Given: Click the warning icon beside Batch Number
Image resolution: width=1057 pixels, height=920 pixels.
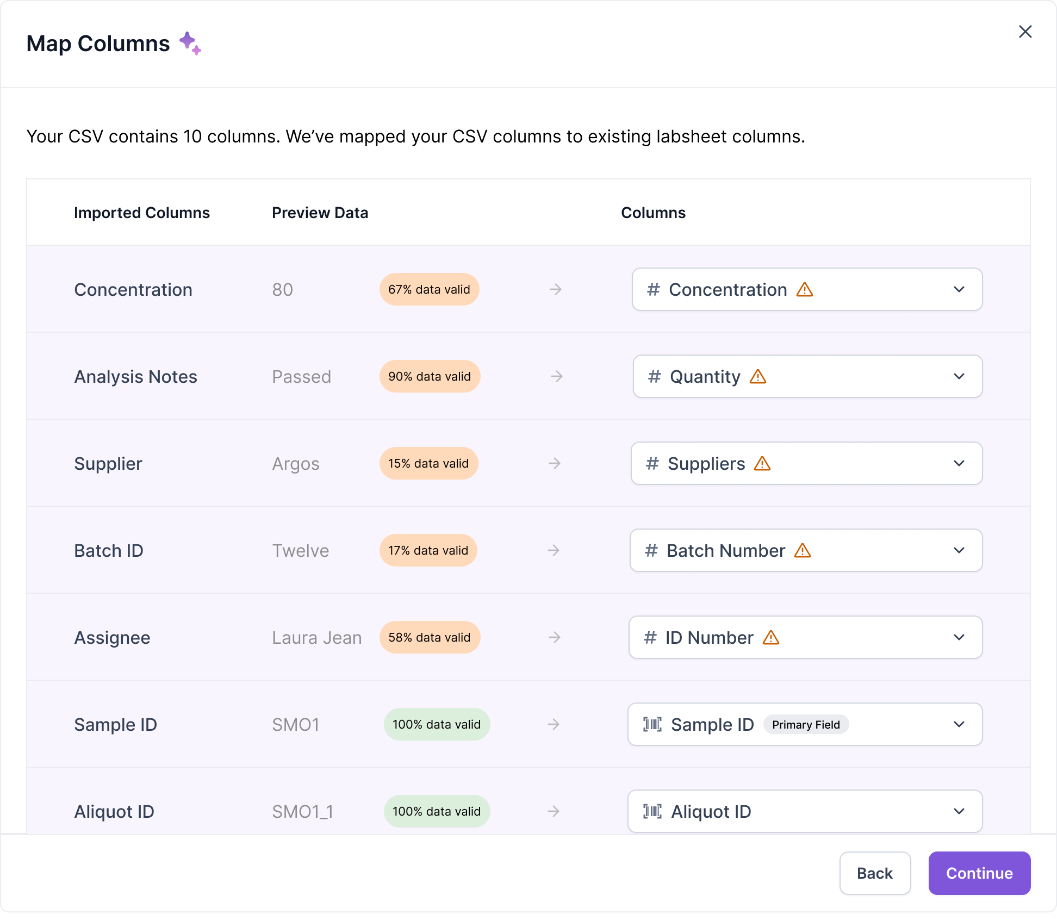Looking at the screenshot, I should pos(803,550).
